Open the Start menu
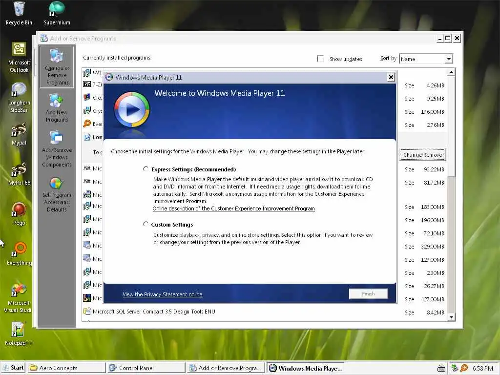Image resolution: width=500 pixels, height=375 pixels. [13, 368]
